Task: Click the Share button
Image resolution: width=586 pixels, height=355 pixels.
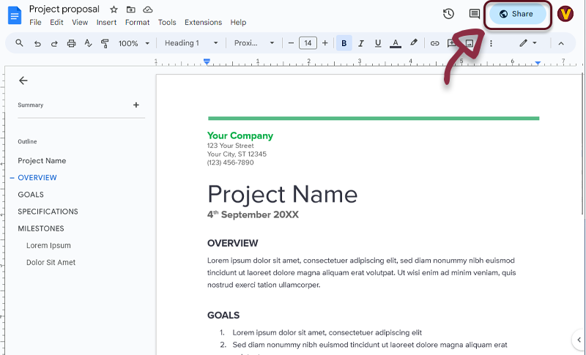Action: tap(516, 14)
